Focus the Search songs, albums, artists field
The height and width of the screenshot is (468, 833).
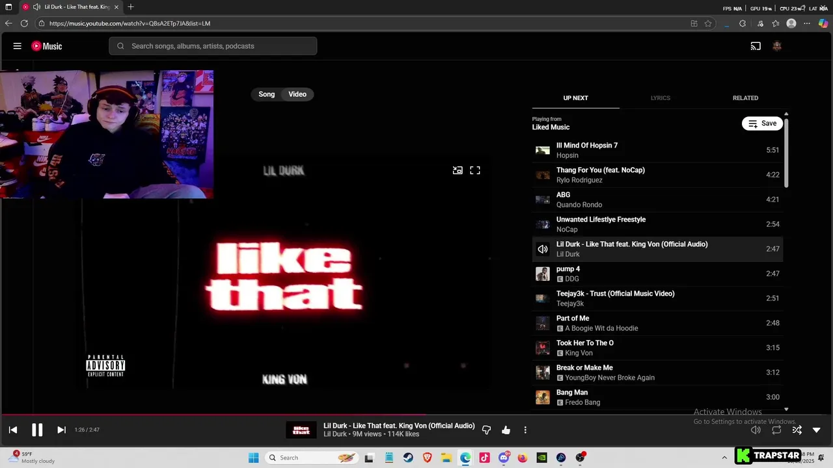click(x=213, y=46)
